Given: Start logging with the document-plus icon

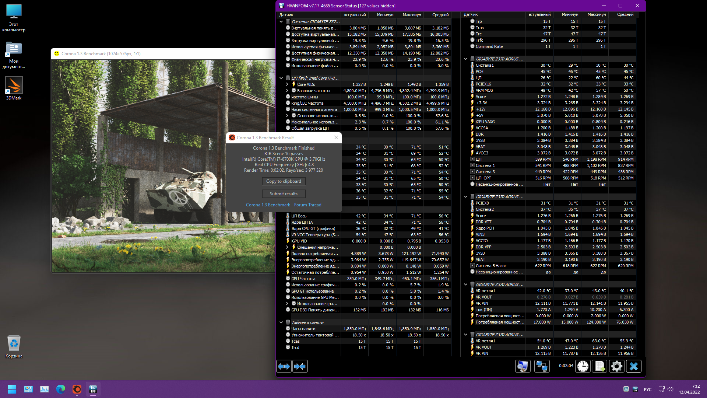Looking at the screenshot, I should (599, 366).
